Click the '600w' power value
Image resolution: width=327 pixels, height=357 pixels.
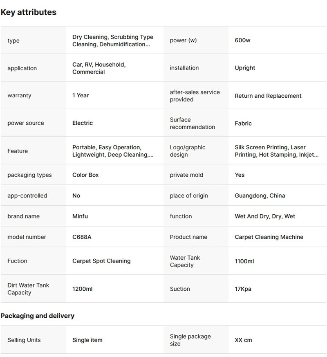pyautogui.click(x=242, y=40)
